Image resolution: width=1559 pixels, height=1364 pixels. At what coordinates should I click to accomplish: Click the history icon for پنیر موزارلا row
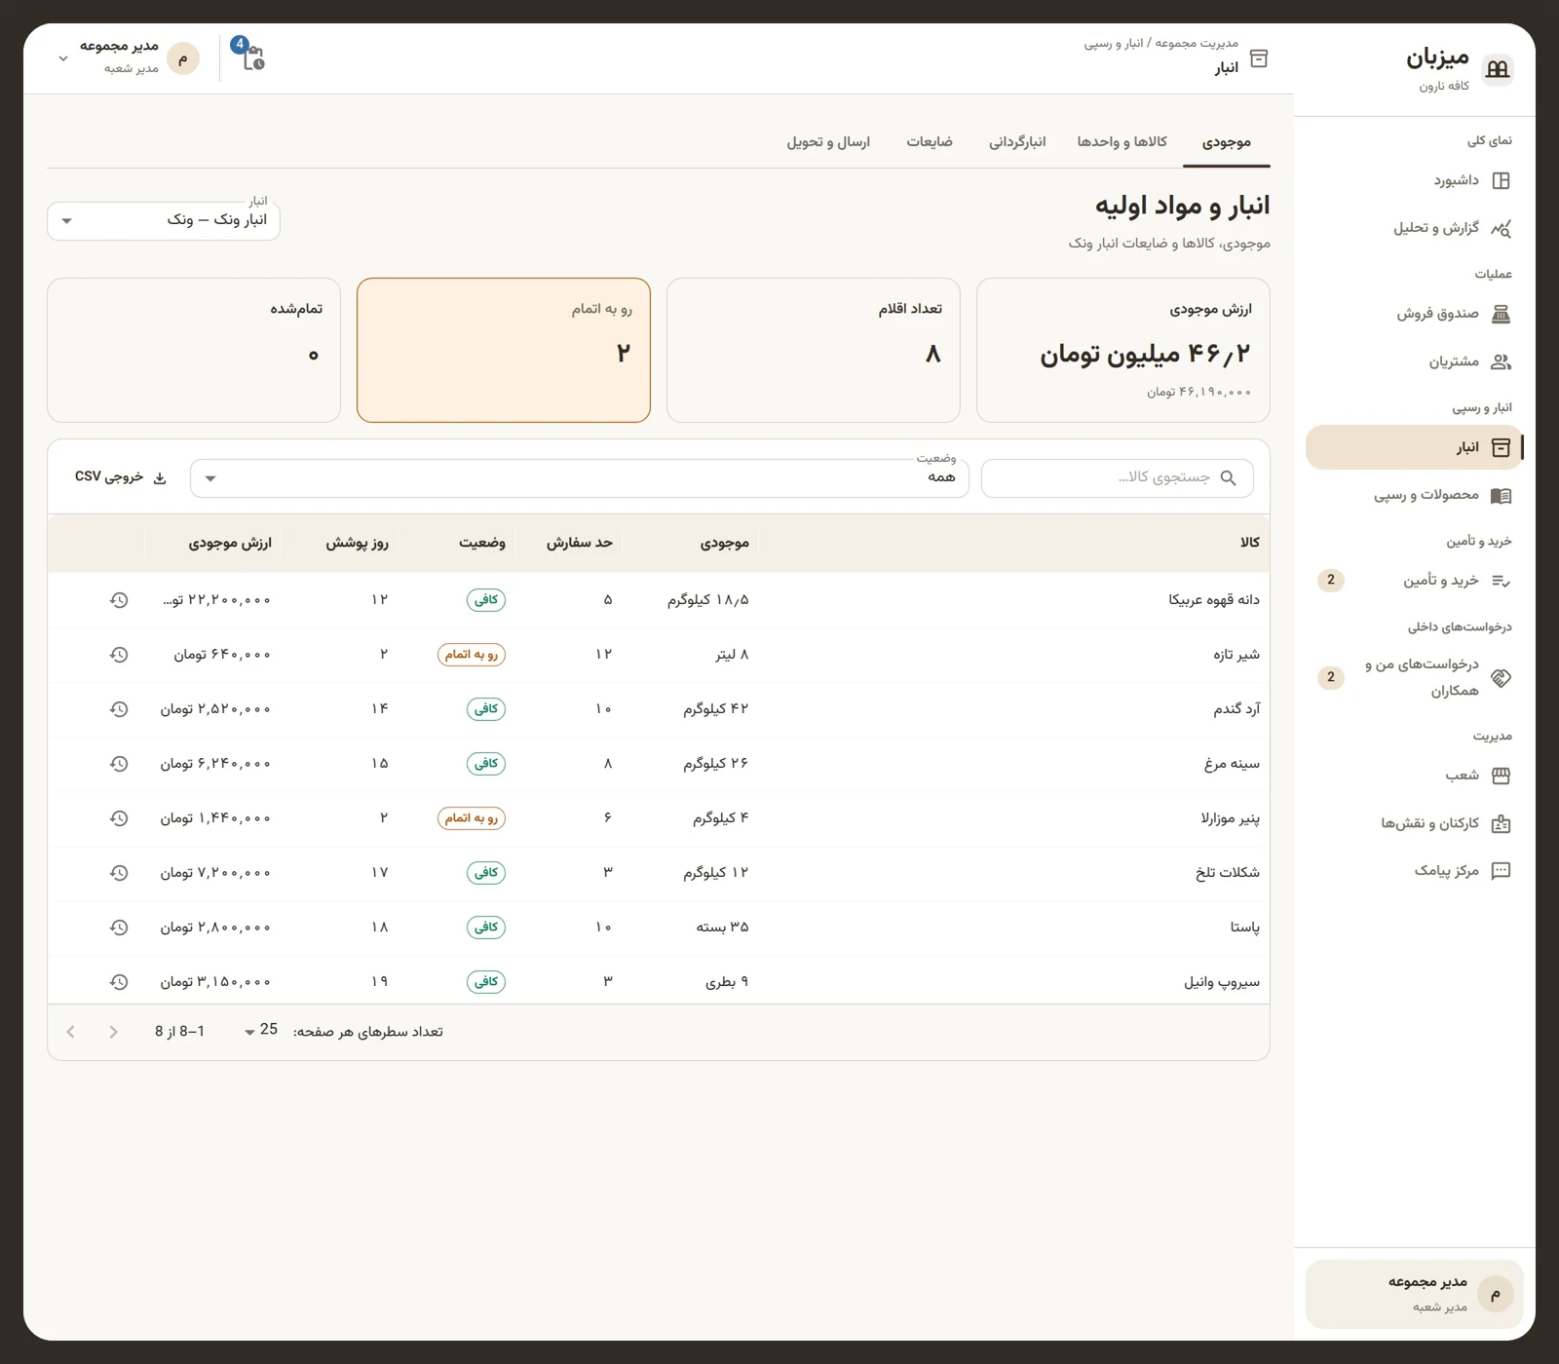119,818
